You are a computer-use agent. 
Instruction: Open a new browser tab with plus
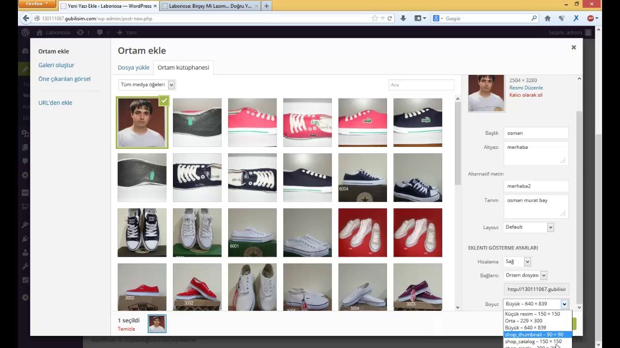tap(266, 6)
